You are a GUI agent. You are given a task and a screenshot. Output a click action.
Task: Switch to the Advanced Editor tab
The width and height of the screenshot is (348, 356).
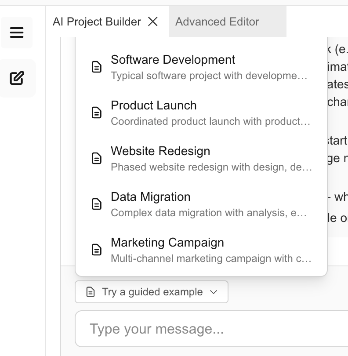tap(217, 22)
